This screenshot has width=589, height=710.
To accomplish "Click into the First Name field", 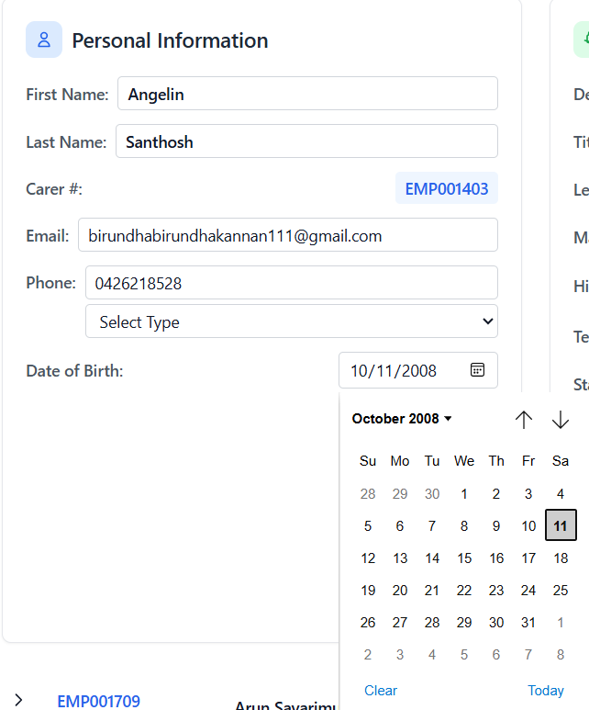I will pos(307,94).
